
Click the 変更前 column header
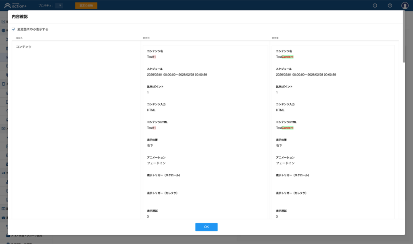pos(146,38)
